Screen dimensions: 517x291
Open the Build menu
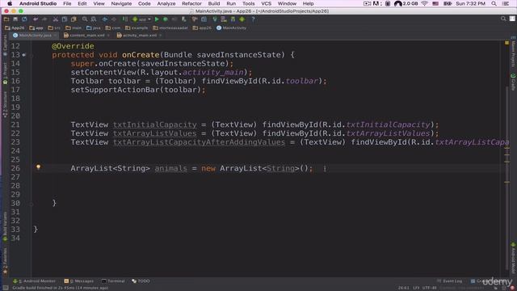tap(214, 3)
